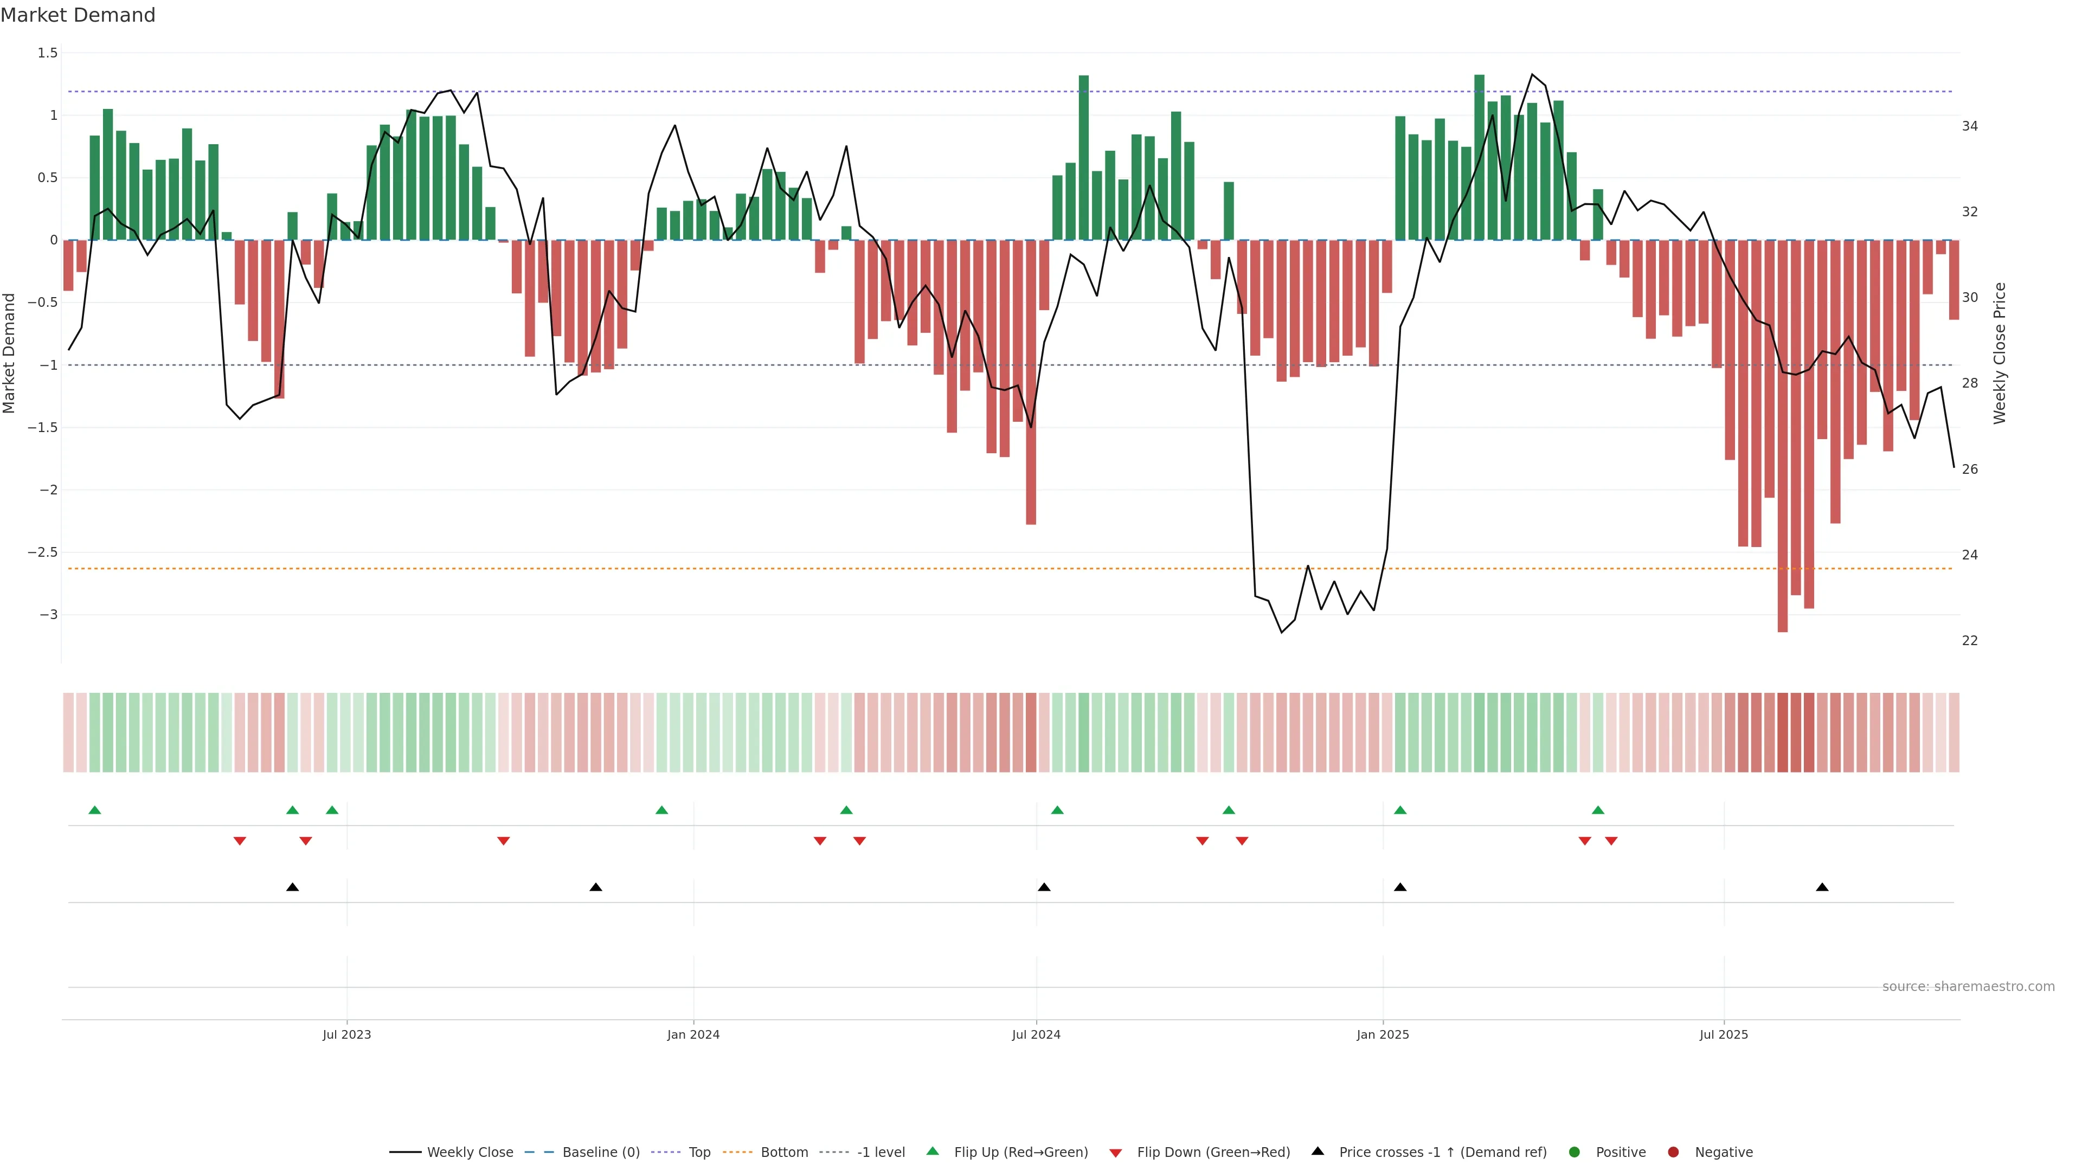Click Flip Up green triangle legend icon
Viewport: 2082px width, 1171px height.
[933, 1151]
